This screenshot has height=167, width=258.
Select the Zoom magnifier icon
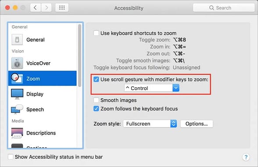tap(17, 78)
